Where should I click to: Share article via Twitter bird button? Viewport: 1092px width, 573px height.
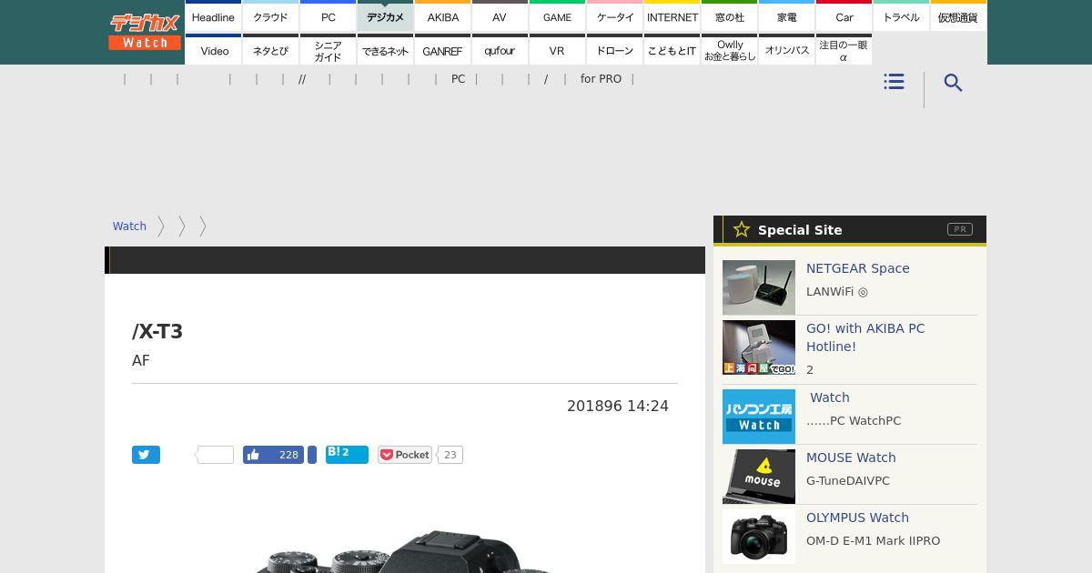146,455
